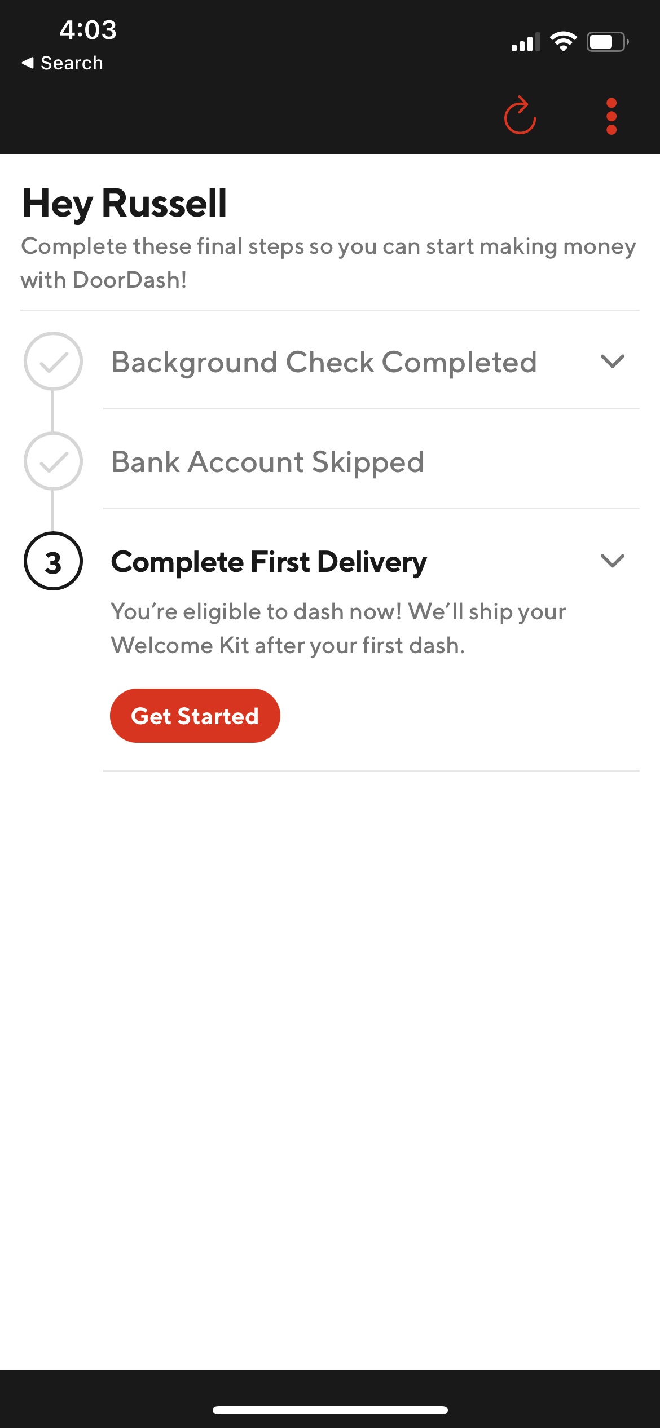Tap the battery status icon
This screenshot has width=660, height=1428.
pos(608,42)
